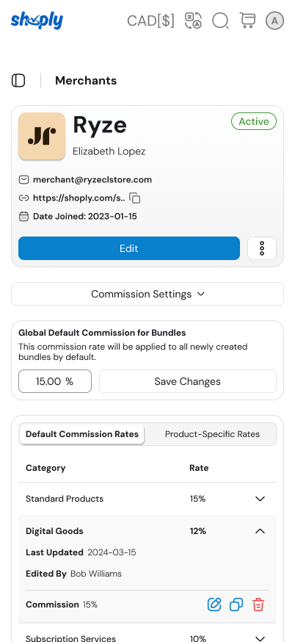This screenshot has width=295, height=642.
Task: Open the CAD[$] currency selector
Action: [x=150, y=21]
